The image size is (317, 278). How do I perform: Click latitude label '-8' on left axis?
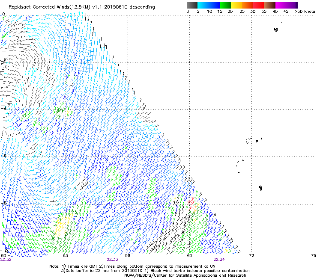click(4, 203)
